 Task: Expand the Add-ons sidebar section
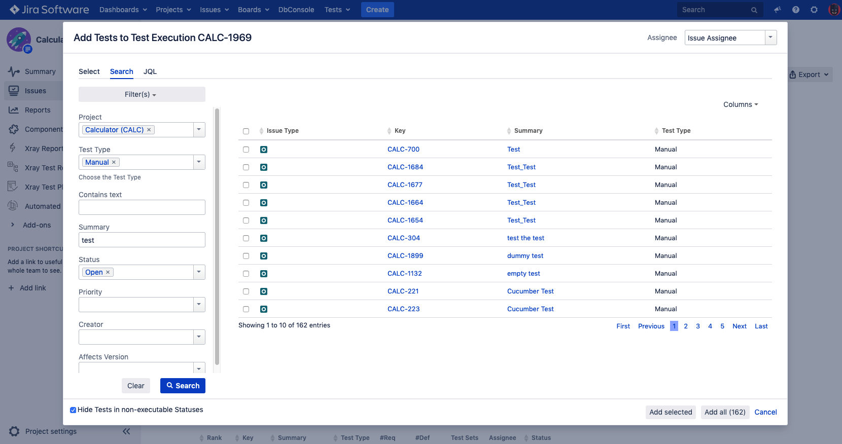pyautogui.click(x=13, y=225)
